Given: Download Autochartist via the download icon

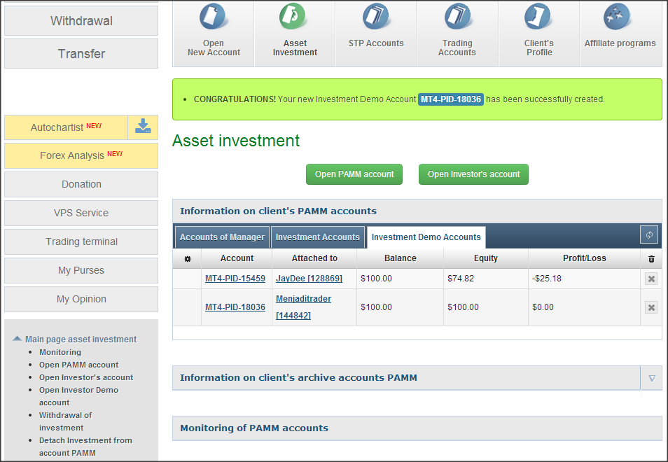Looking at the screenshot, I should click(143, 127).
